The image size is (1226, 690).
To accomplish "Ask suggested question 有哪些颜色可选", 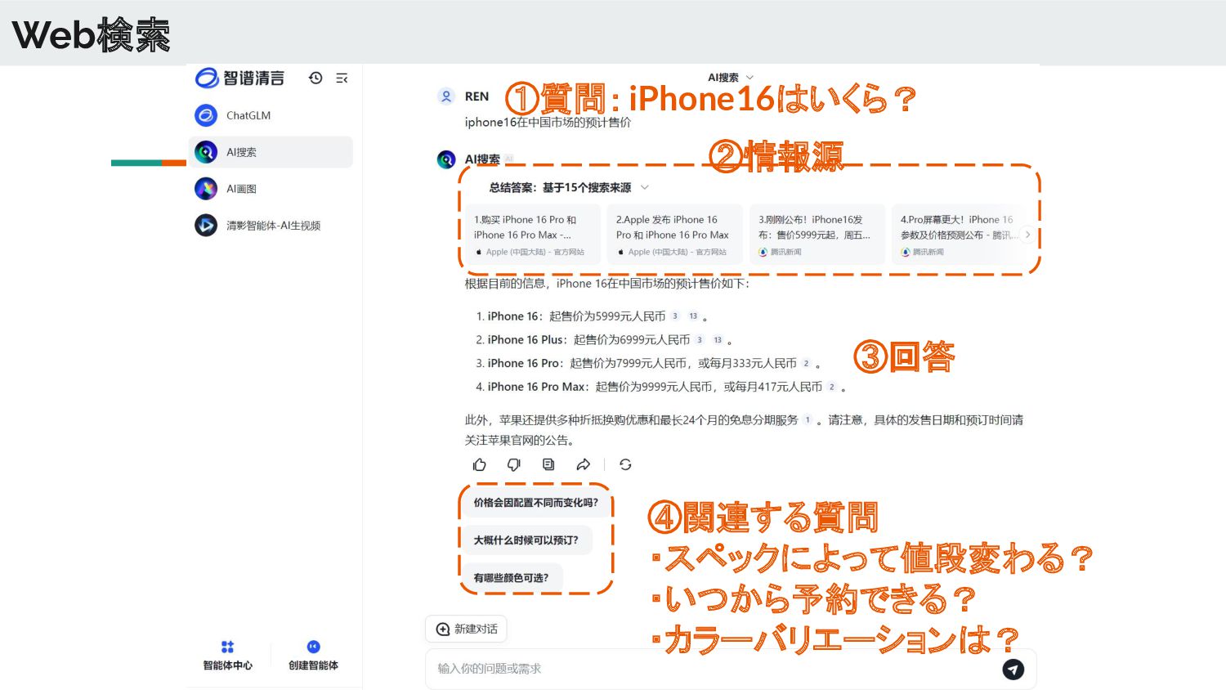I will tap(512, 578).
